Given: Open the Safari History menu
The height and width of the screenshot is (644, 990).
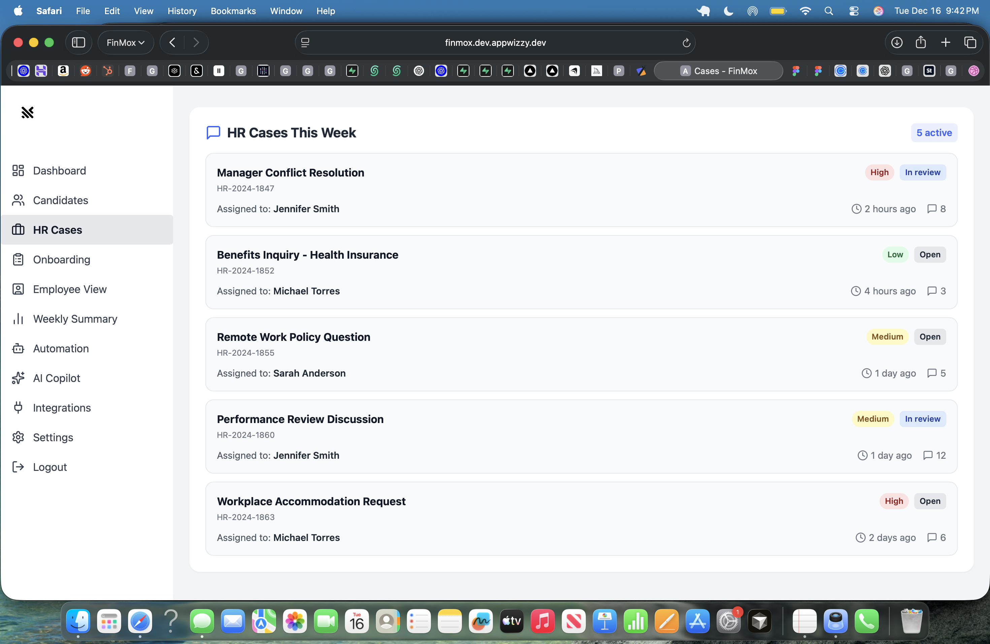Looking at the screenshot, I should point(182,11).
